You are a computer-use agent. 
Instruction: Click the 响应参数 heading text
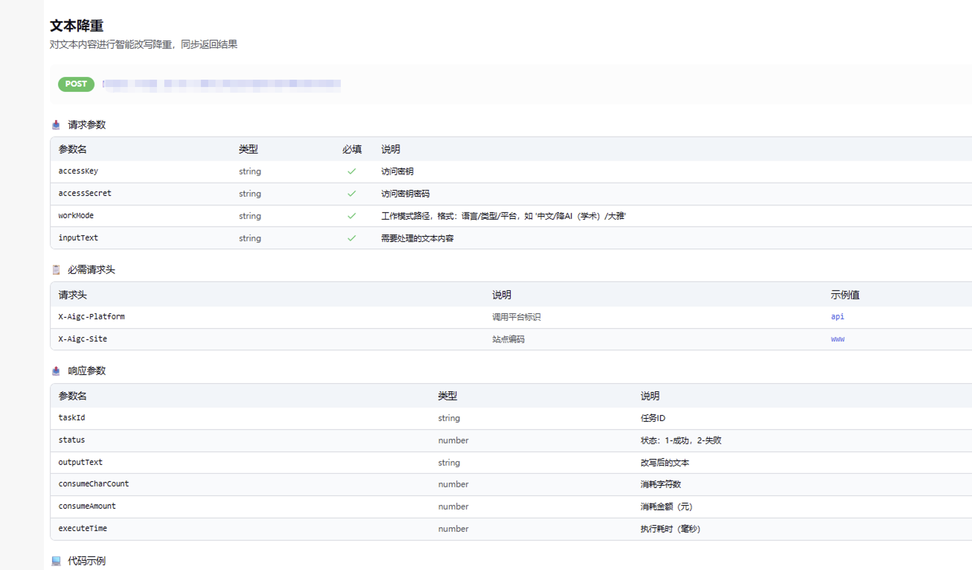click(x=87, y=371)
